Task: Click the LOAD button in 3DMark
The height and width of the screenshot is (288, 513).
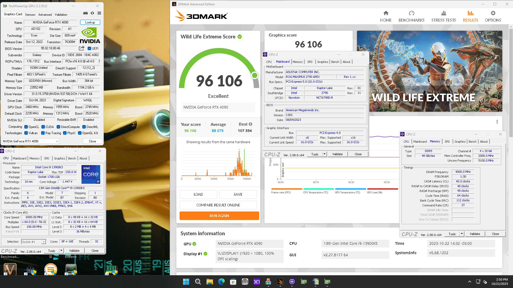Action: pos(198,194)
